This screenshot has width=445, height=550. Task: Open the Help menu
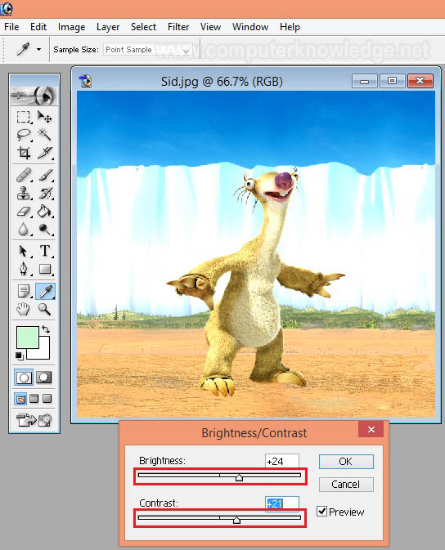pos(290,27)
